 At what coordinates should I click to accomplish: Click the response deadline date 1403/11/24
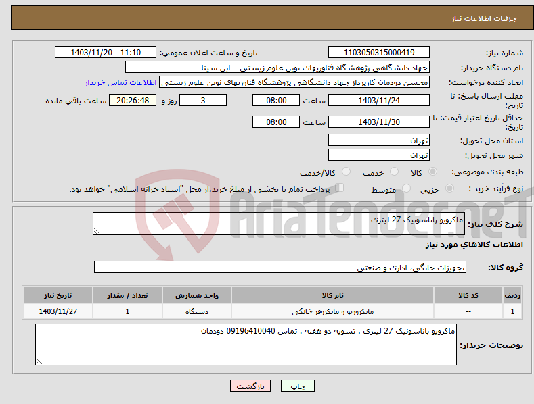click(379, 100)
